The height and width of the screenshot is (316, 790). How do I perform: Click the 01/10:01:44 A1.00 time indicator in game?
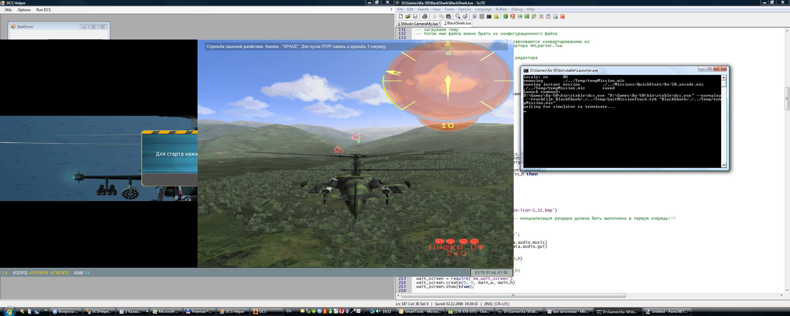[x=491, y=272]
